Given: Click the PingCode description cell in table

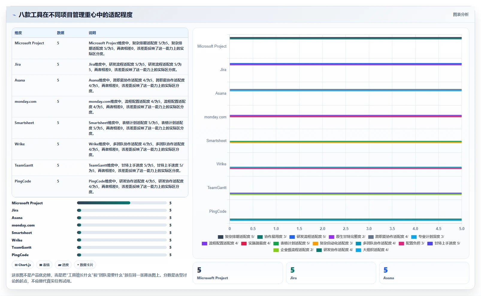Looking at the screenshot, I should [x=137, y=187].
